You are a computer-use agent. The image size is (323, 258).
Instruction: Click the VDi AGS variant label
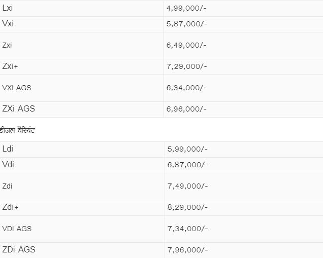[x=17, y=229]
